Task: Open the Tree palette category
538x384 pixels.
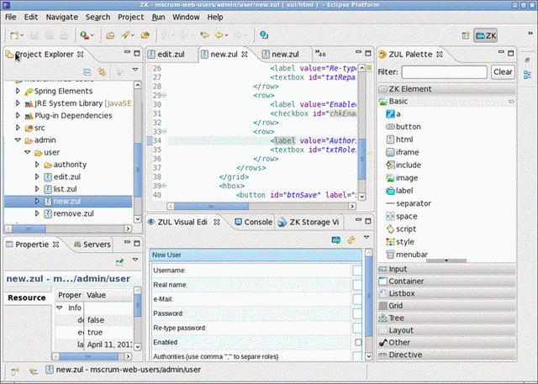Action: tap(446, 318)
